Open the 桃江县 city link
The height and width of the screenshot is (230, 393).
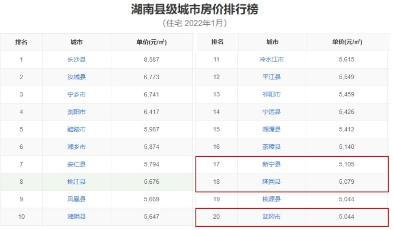click(77, 182)
